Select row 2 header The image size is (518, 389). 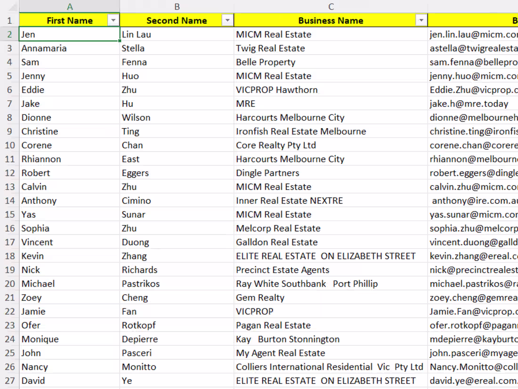coord(9,34)
